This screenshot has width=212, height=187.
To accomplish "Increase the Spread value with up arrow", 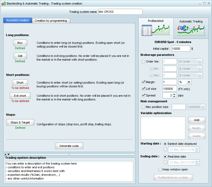I will coord(174,94).
